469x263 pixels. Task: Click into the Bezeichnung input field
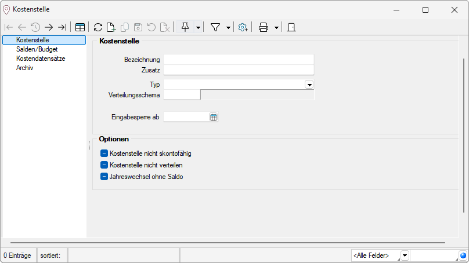(238, 60)
